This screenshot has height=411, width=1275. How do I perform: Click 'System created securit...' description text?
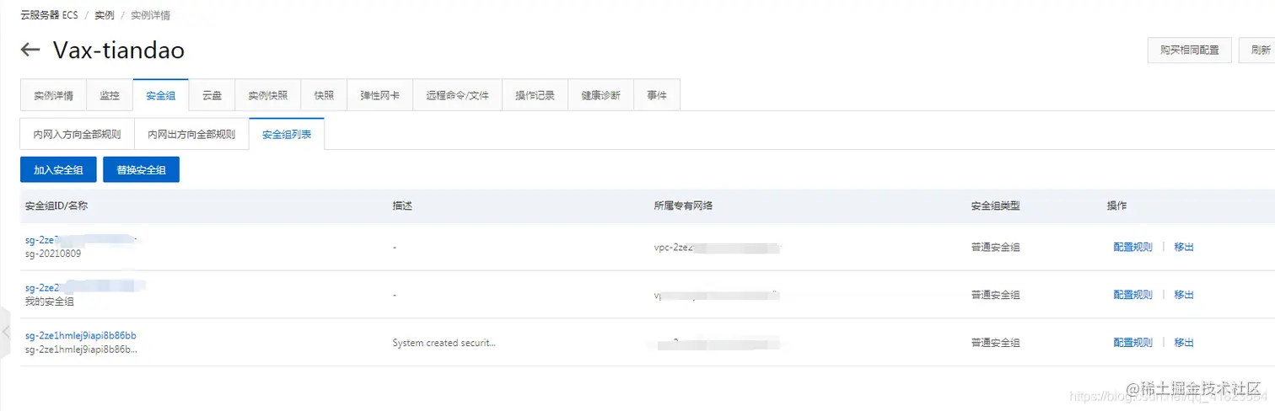(444, 343)
